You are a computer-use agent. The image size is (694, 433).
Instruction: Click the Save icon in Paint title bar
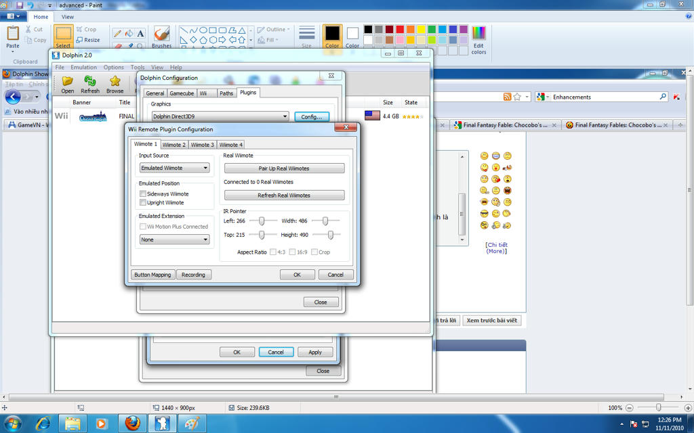click(19, 5)
